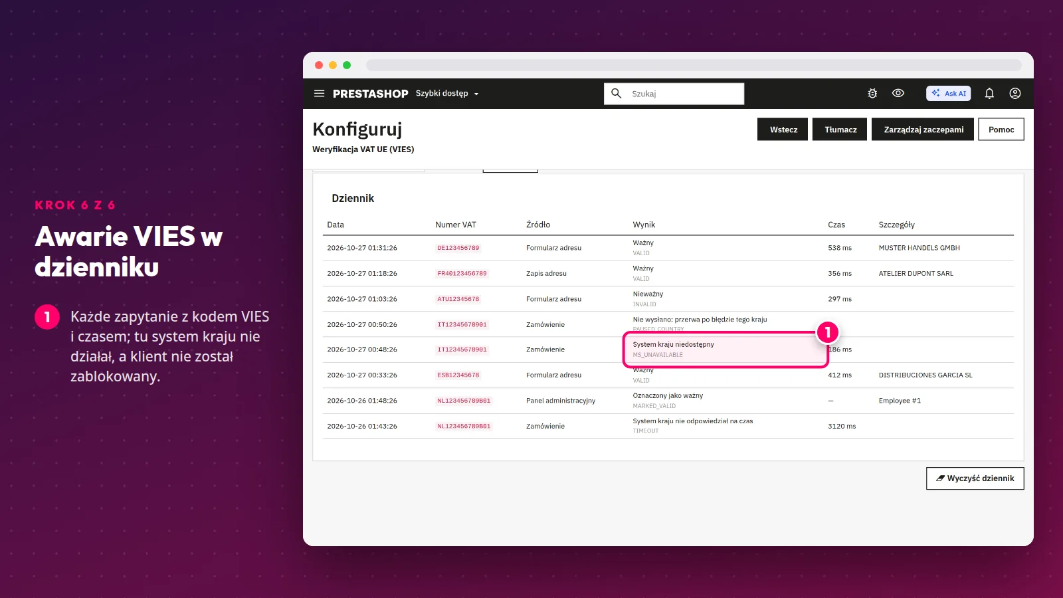Click the Wstecz button
This screenshot has width=1063, height=598.
783,130
